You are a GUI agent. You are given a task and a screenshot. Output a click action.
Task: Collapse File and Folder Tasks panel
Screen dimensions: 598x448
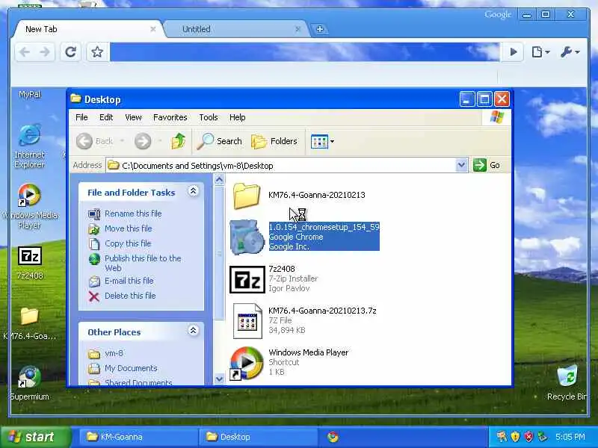[193, 191]
